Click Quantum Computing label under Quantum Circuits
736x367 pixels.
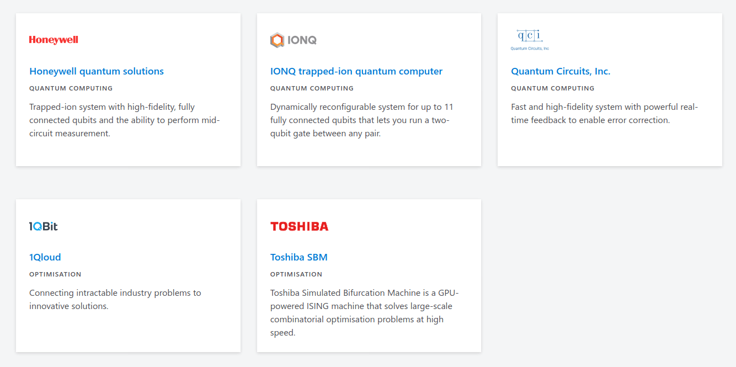553,88
